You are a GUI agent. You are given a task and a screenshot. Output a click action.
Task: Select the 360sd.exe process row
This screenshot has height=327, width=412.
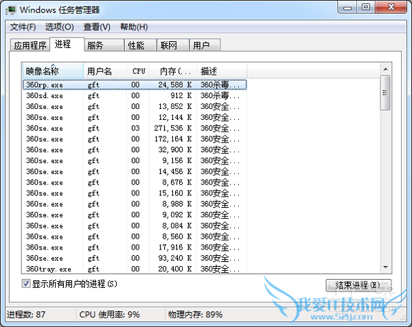(135, 95)
